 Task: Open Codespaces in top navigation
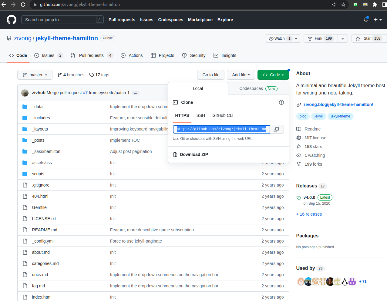pos(170,20)
